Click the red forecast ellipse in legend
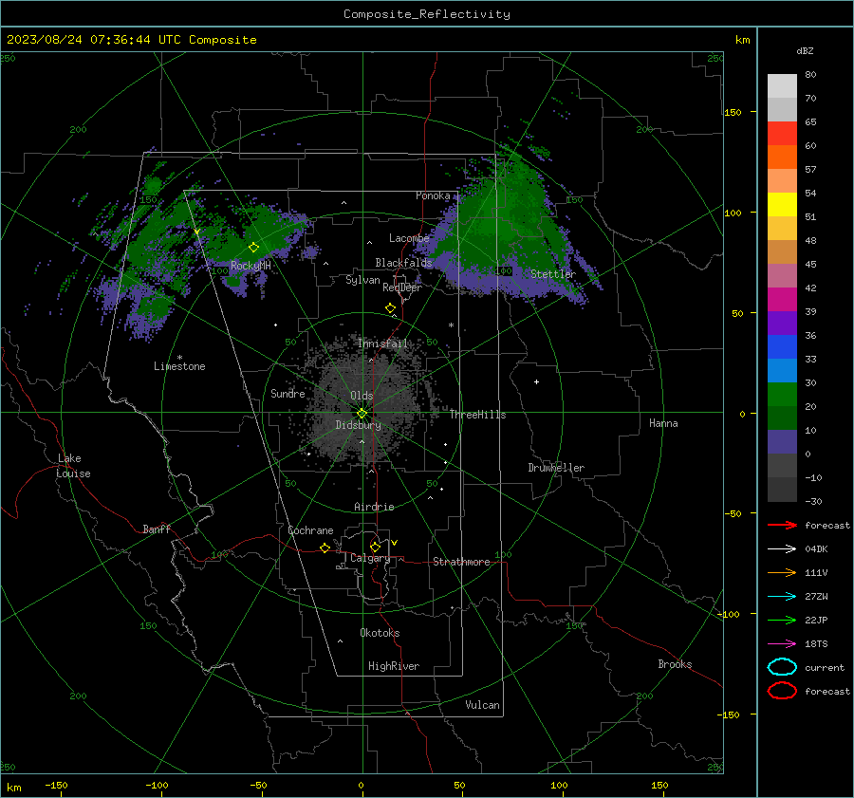Viewport: 854px width, 798px height. point(782,691)
